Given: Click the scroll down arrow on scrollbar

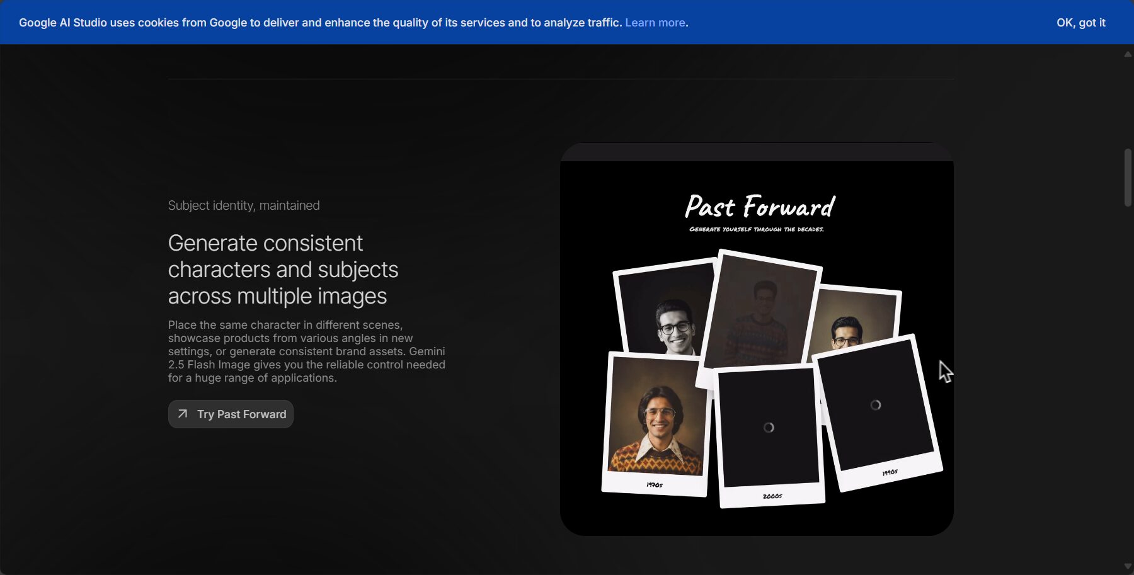Looking at the screenshot, I should [x=1128, y=566].
